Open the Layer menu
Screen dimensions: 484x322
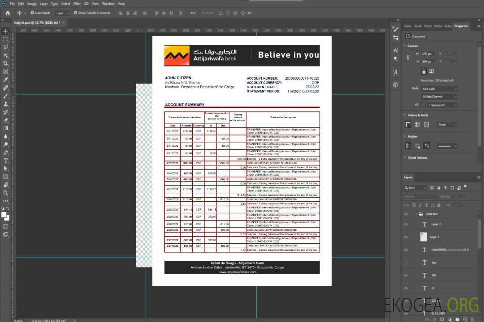click(x=43, y=4)
